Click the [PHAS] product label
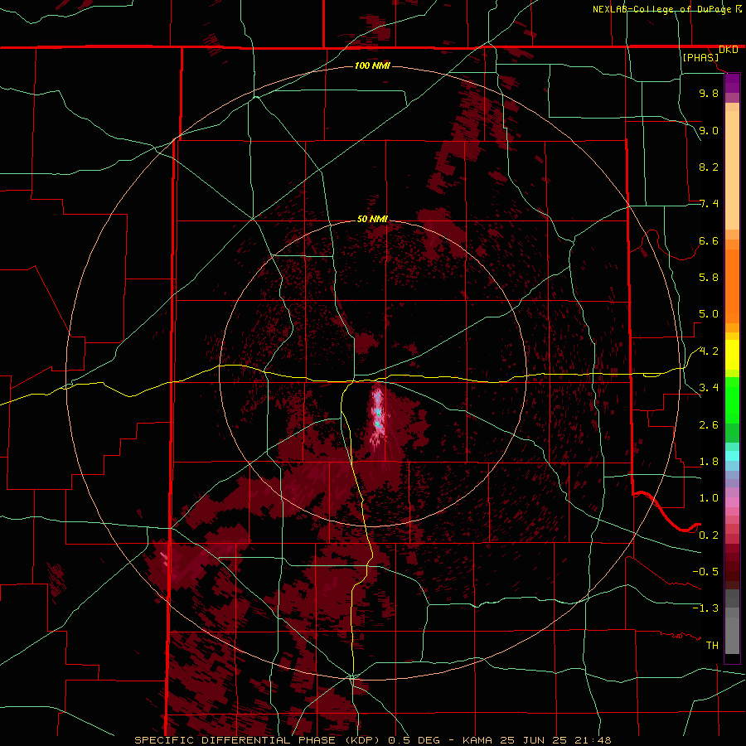The width and height of the screenshot is (746, 746). click(x=700, y=58)
